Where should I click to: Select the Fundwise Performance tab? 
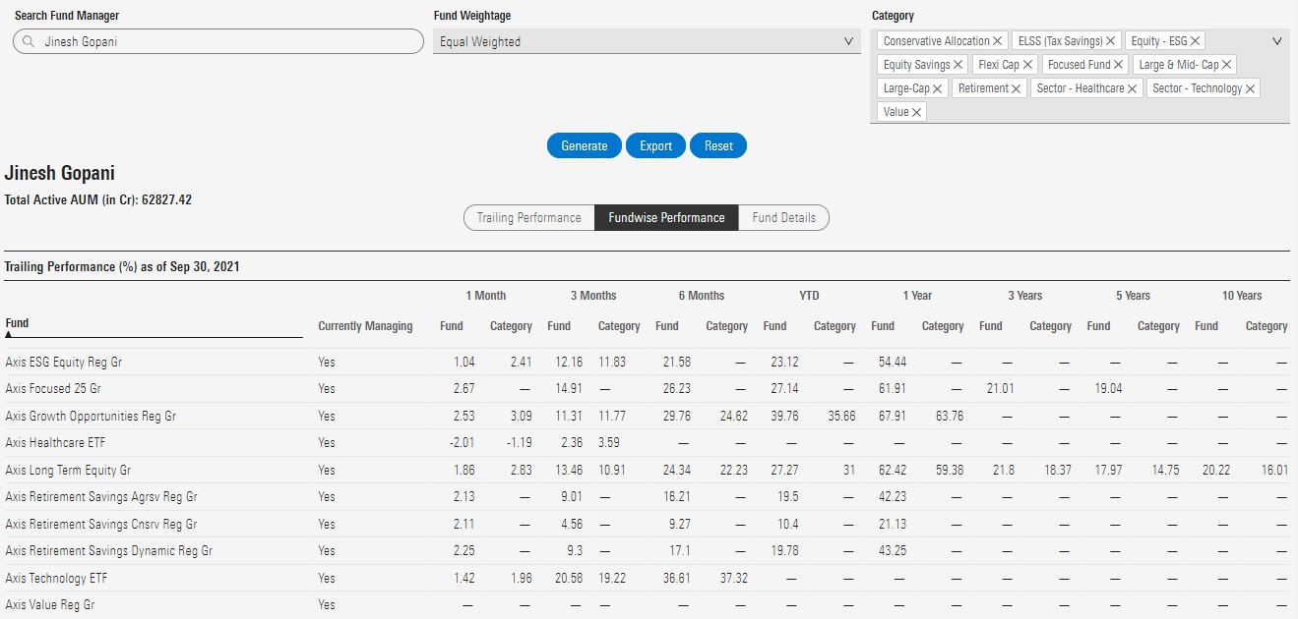click(666, 218)
